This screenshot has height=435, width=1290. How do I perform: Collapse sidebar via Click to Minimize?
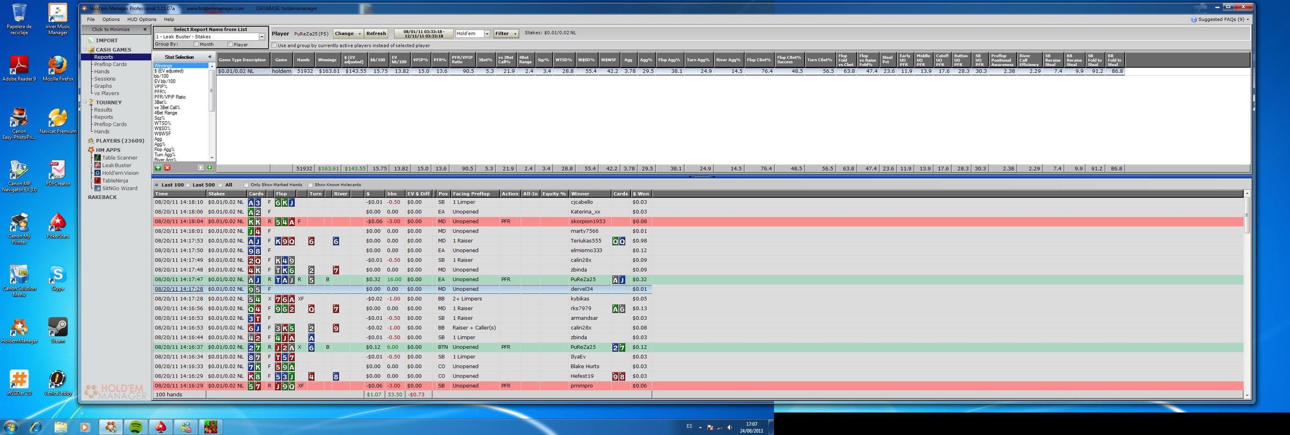pos(116,29)
